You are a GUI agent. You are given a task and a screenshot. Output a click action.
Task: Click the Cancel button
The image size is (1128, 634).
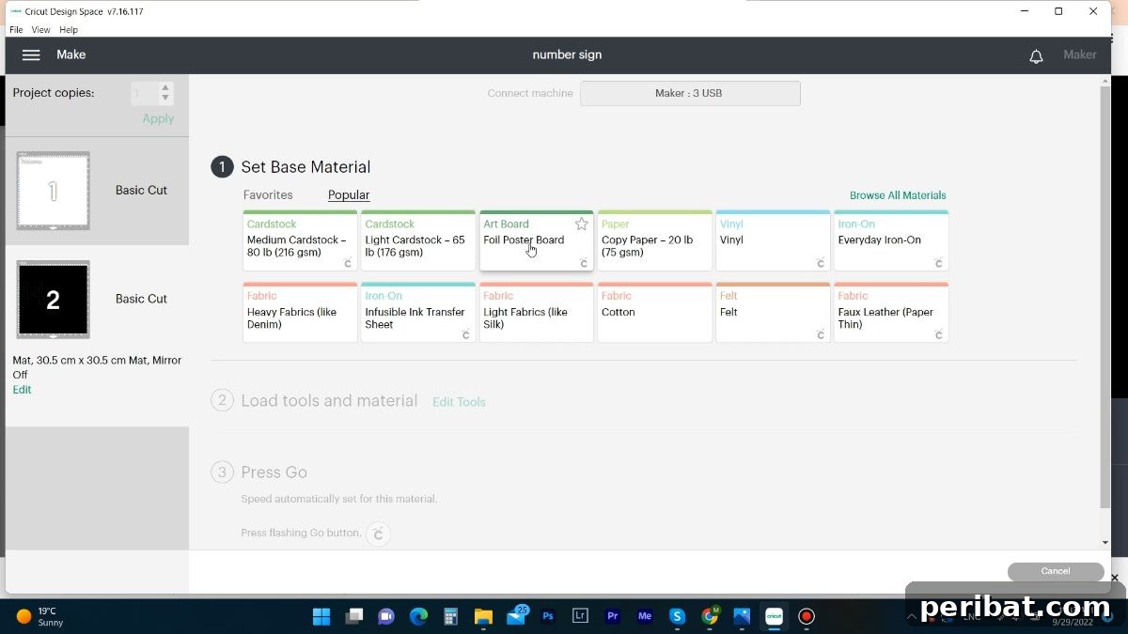click(x=1056, y=571)
